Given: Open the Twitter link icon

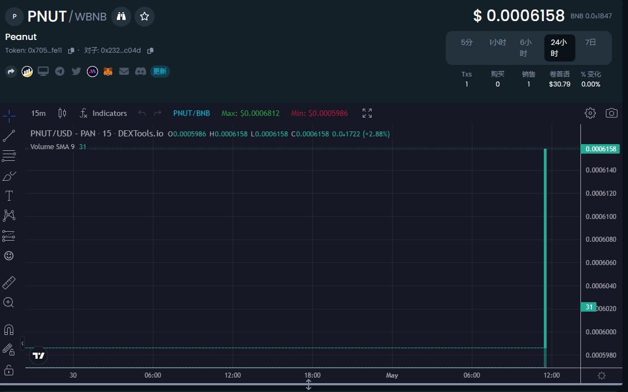Looking at the screenshot, I should (76, 72).
